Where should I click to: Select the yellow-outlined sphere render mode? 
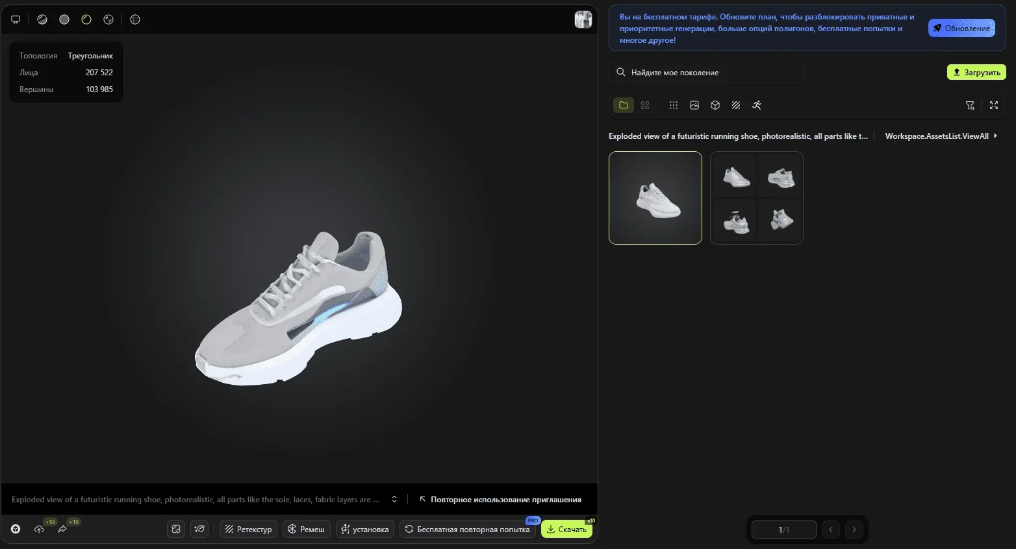click(86, 19)
